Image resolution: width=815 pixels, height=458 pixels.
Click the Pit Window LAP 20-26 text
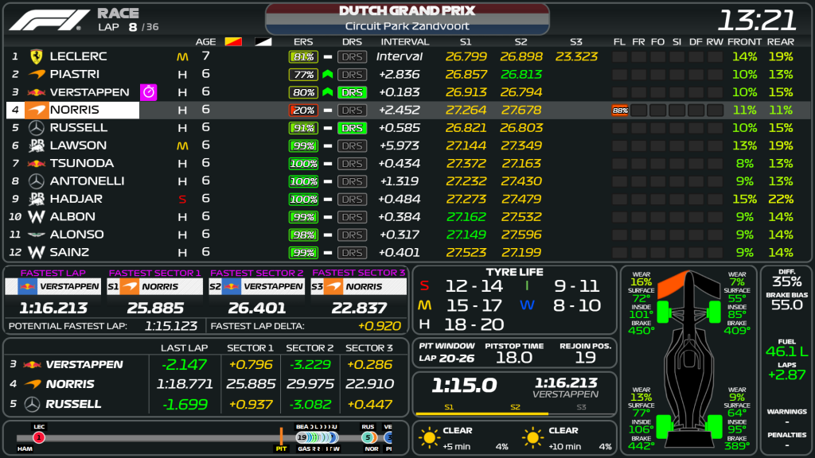pos(446,359)
